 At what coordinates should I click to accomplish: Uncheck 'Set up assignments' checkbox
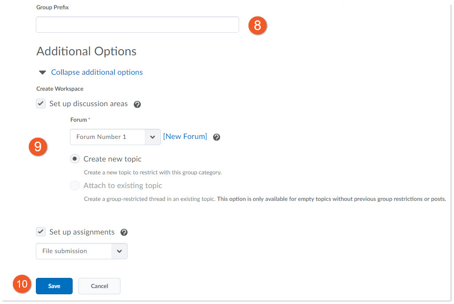pos(41,232)
